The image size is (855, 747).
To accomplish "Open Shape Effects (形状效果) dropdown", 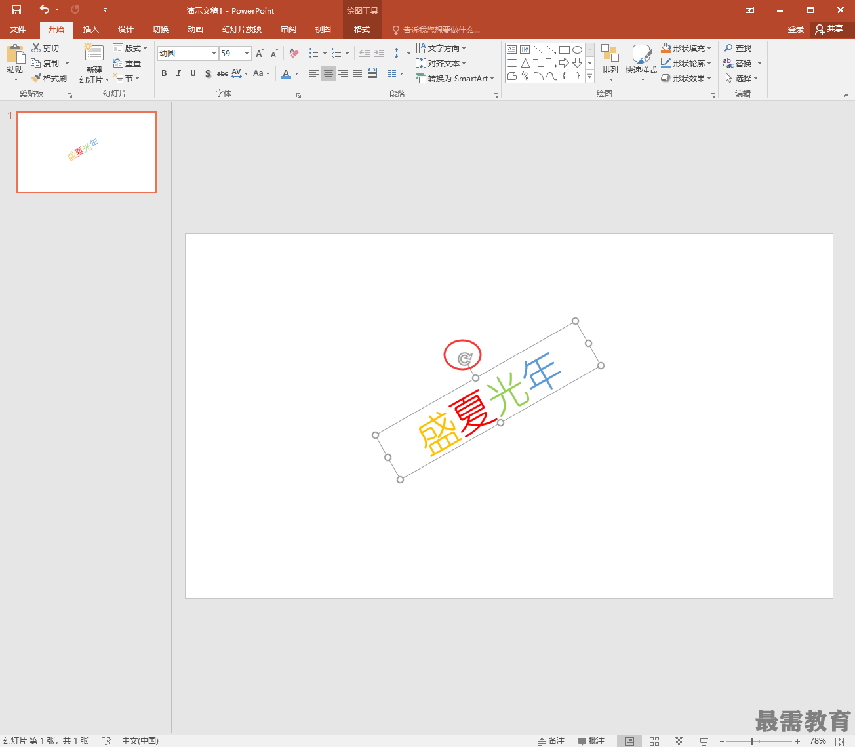I will [686, 78].
